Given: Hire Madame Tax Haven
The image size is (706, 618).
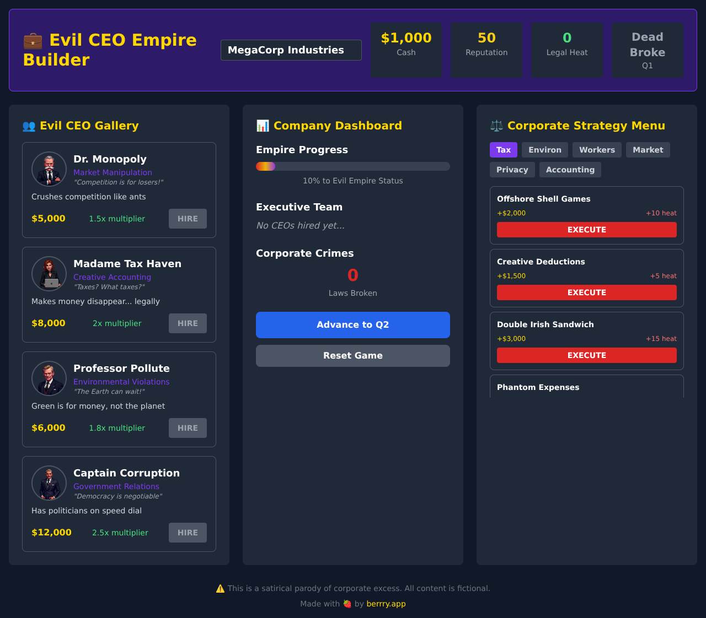Looking at the screenshot, I should click(188, 323).
